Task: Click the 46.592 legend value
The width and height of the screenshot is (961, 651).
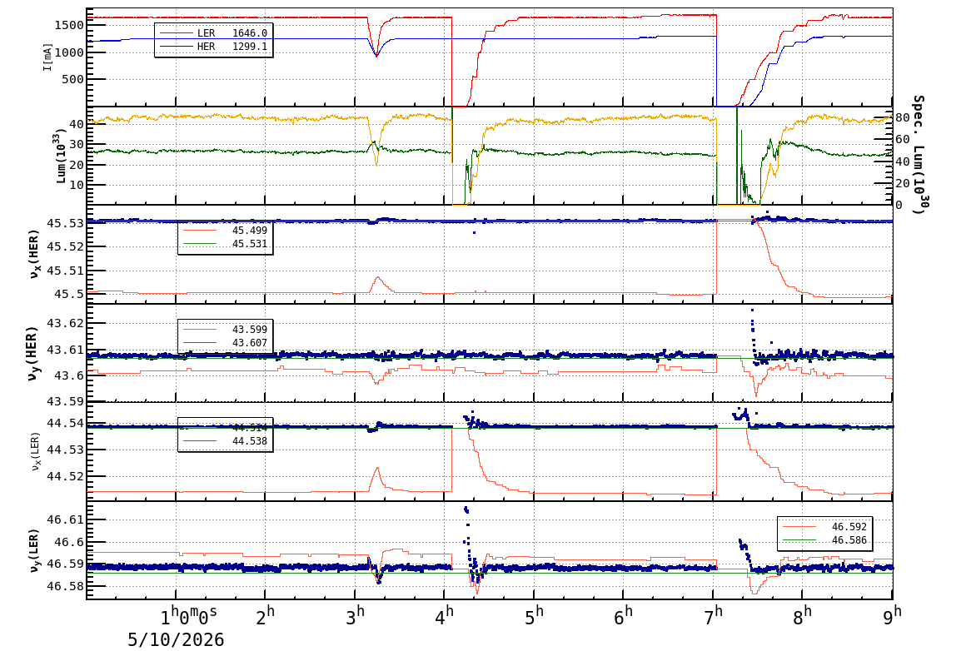Action: pos(849,527)
